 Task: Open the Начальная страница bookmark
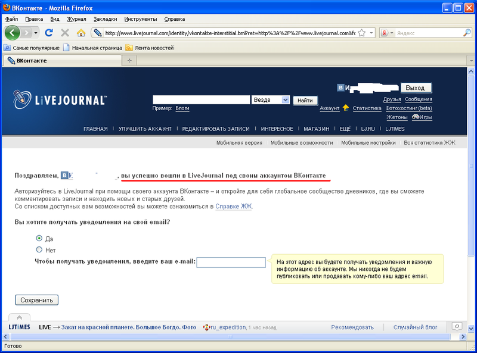(93, 48)
